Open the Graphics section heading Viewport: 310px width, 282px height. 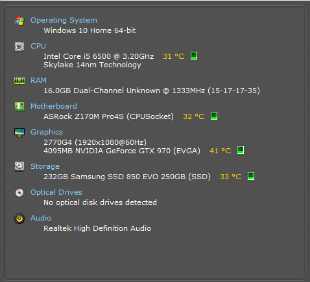click(47, 132)
